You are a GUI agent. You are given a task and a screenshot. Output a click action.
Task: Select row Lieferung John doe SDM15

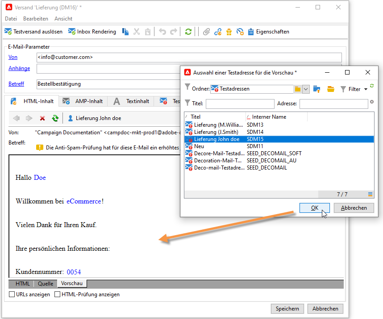pyautogui.click(x=279, y=139)
